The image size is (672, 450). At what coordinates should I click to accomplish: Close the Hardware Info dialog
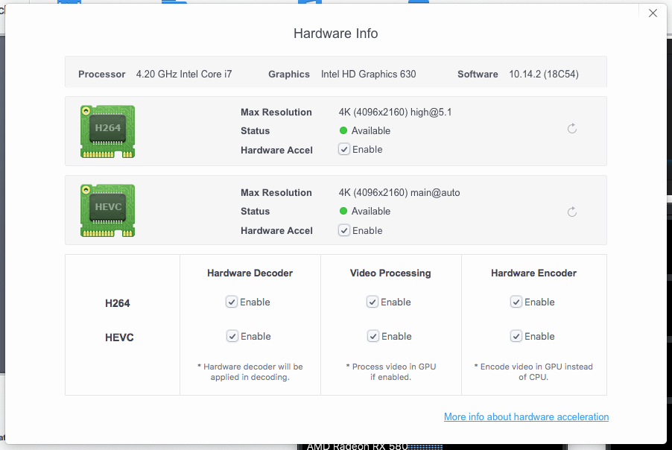(653, 13)
